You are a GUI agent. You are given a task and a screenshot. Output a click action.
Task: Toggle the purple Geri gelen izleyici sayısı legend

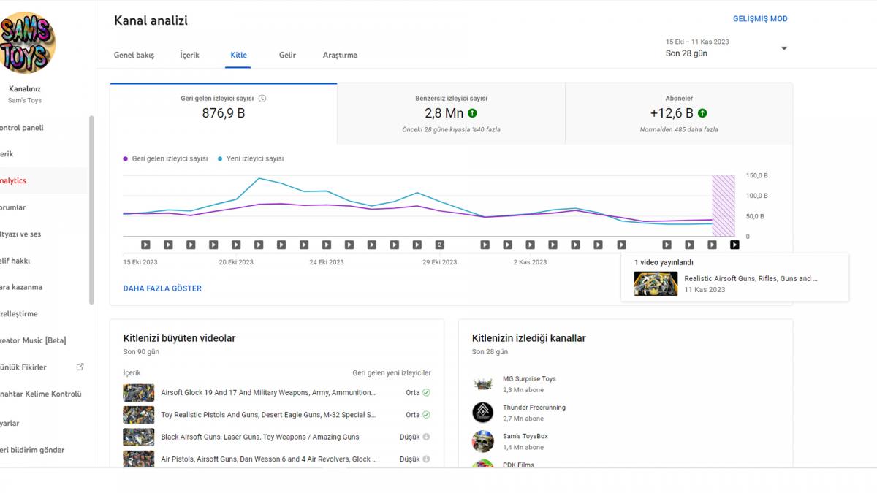pos(166,158)
